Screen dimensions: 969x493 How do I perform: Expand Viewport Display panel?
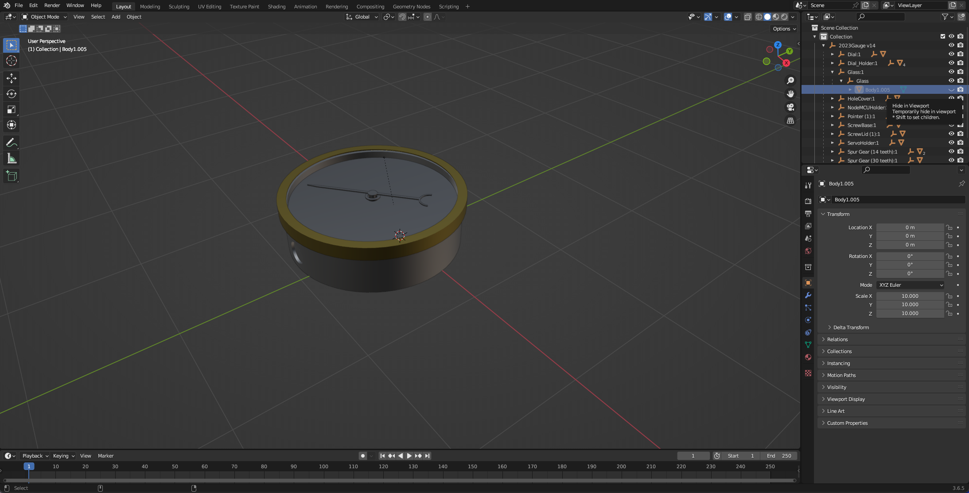(845, 399)
